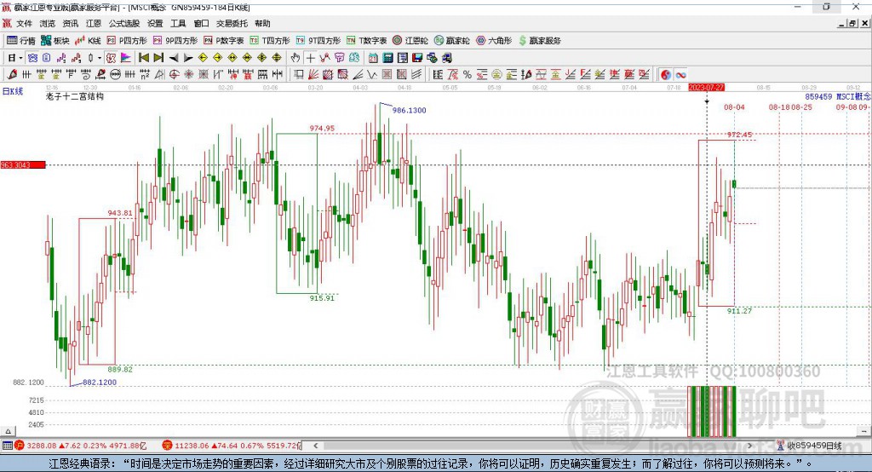Click the 974.95 box top label

322,129
